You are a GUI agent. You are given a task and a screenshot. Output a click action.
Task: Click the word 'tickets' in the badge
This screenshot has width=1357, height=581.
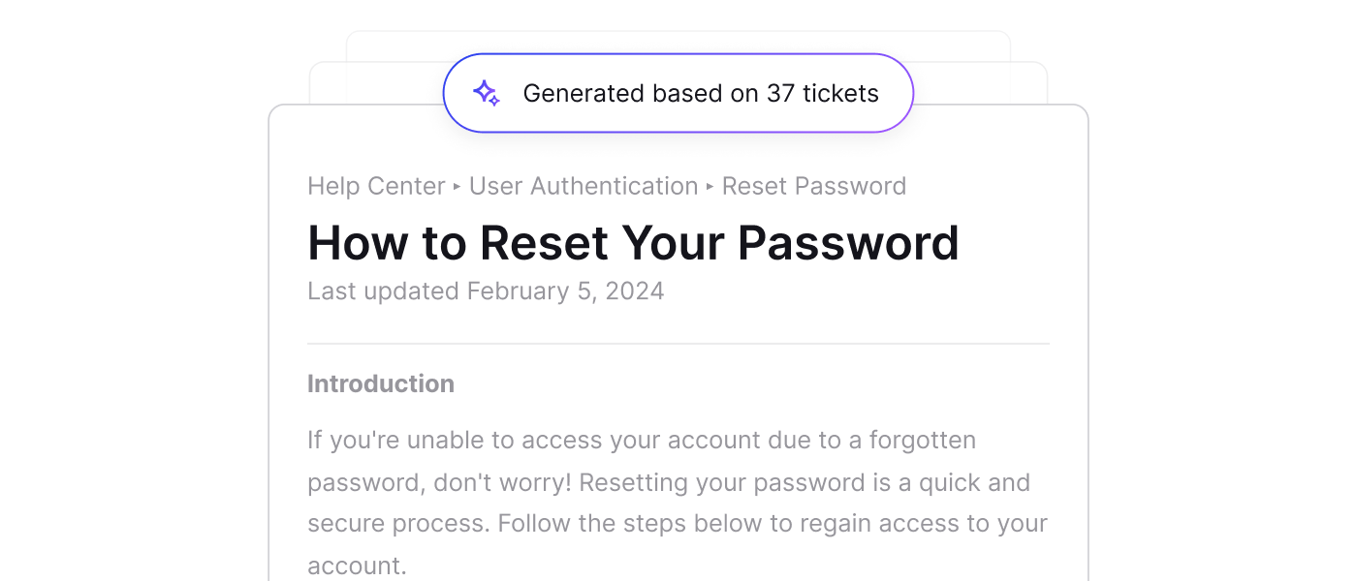point(840,94)
